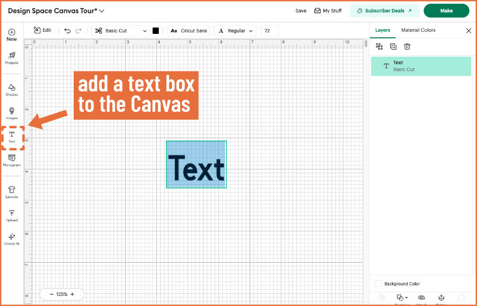Image resolution: width=477 pixels, height=306 pixels.
Task: Click the canvas vertical scrollbar
Action: coord(366,44)
